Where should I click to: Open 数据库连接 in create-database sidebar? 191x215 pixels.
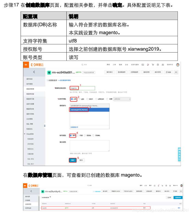30,94
